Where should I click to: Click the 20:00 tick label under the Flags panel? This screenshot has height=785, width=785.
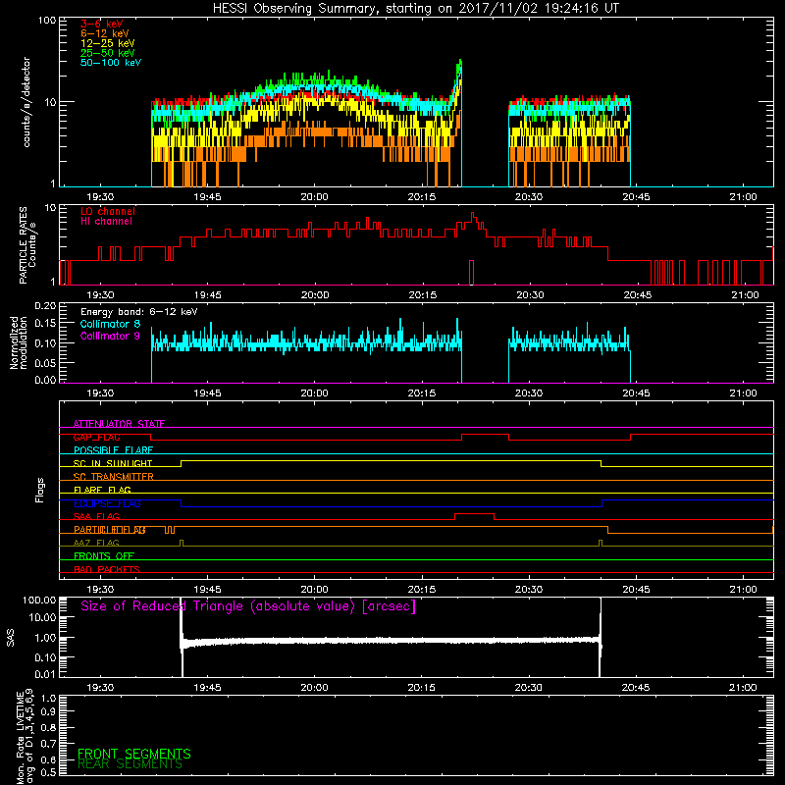tap(314, 590)
